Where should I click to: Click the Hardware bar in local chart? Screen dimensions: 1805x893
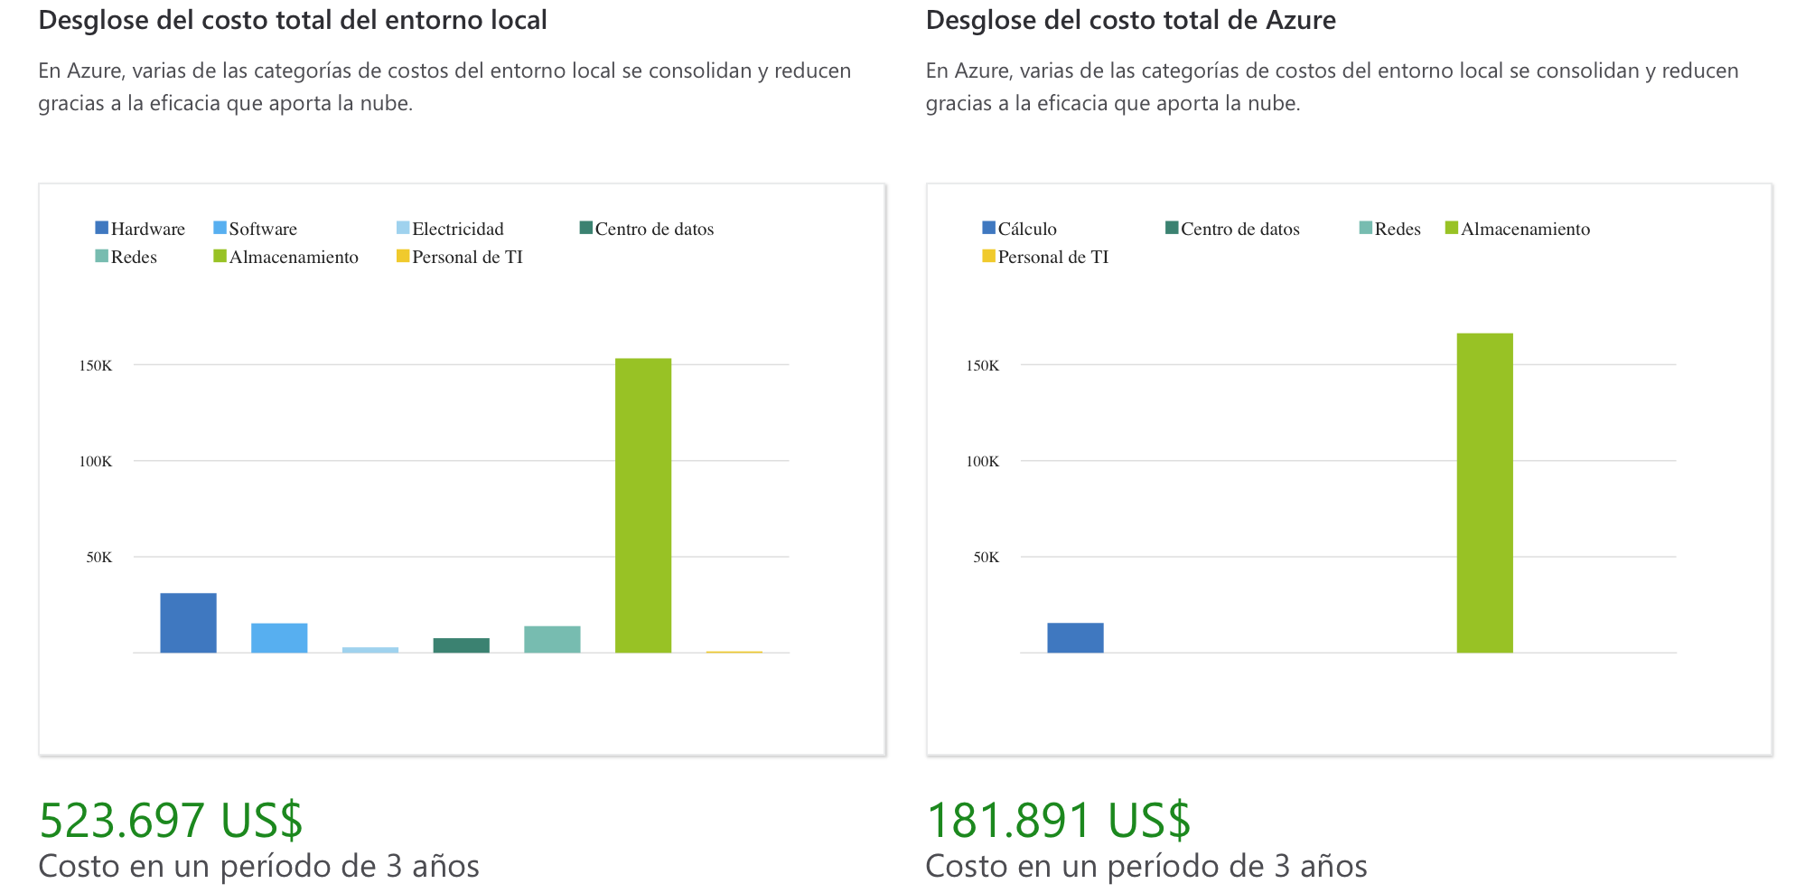(x=188, y=623)
